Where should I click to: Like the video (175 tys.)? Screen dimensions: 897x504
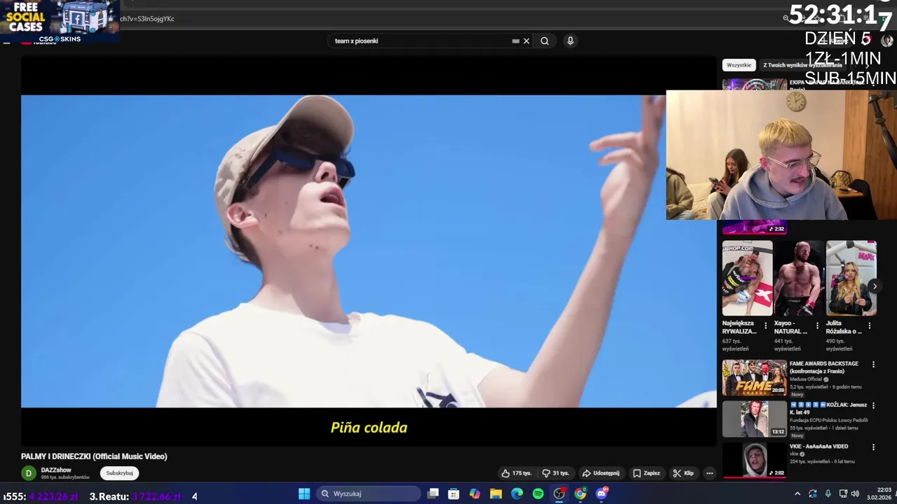pos(516,473)
